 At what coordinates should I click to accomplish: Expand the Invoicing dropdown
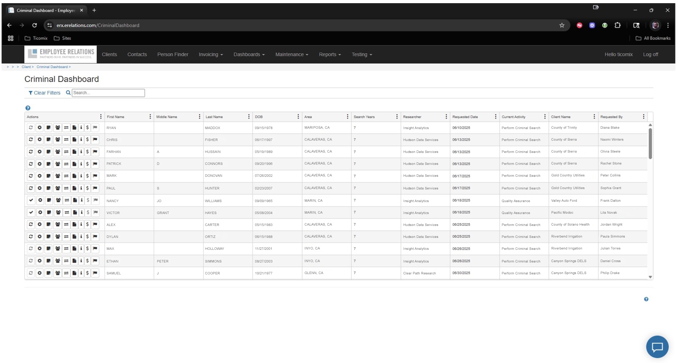211,55
